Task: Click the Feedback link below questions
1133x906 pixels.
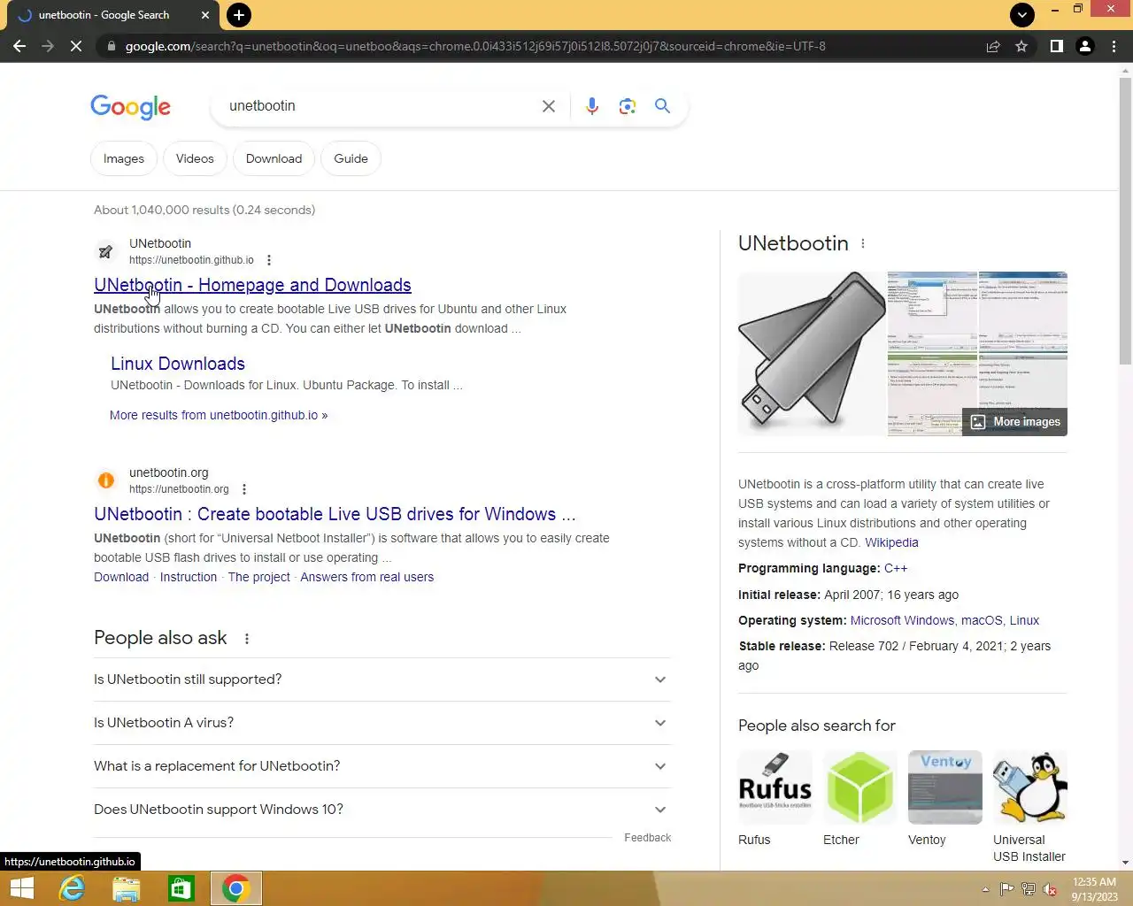Action: (x=648, y=838)
